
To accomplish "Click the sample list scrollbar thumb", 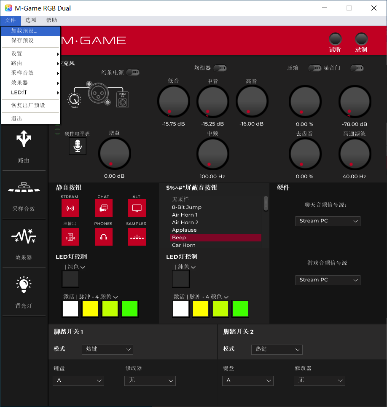I will 266,203.
